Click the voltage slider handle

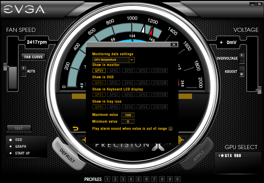click(x=259, y=90)
